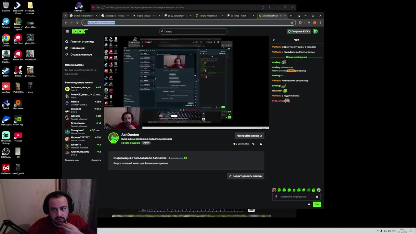
Task: Click the Получить KICKs button
Action: [299, 32]
